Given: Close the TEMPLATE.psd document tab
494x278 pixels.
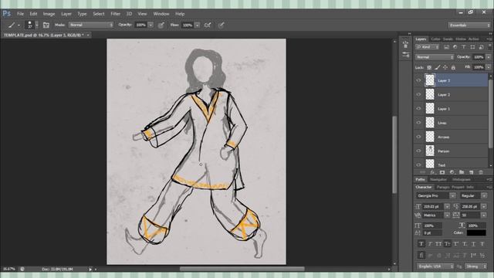Looking at the screenshot, I should coord(88,35).
